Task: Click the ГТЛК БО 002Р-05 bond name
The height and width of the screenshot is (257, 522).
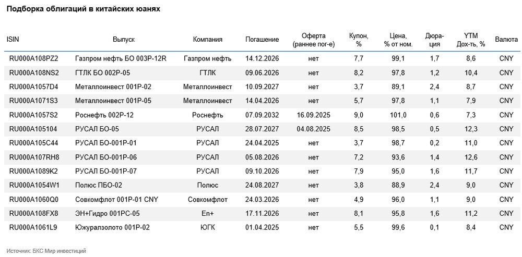Action: [x=102, y=73]
